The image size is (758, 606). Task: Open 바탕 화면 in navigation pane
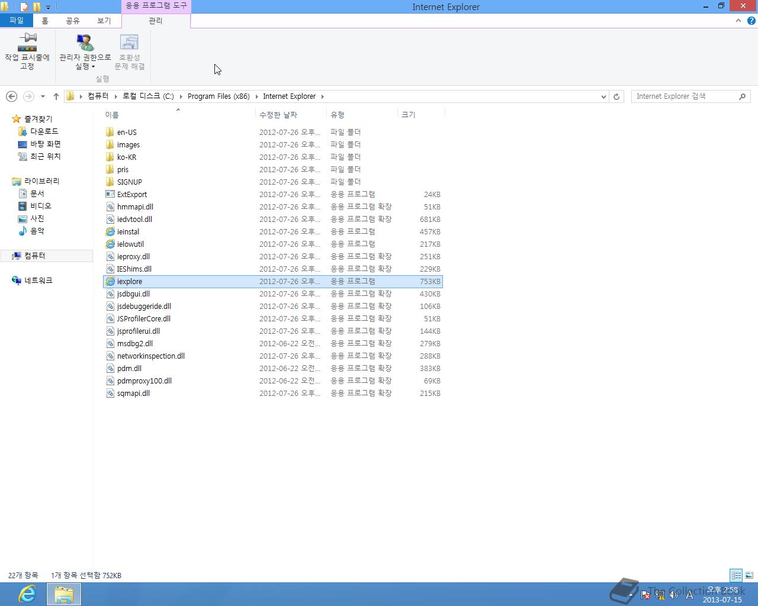(x=45, y=144)
